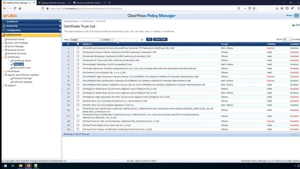Click the padlock site security icon
The height and width of the screenshot is (169, 300).
[47, 8]
